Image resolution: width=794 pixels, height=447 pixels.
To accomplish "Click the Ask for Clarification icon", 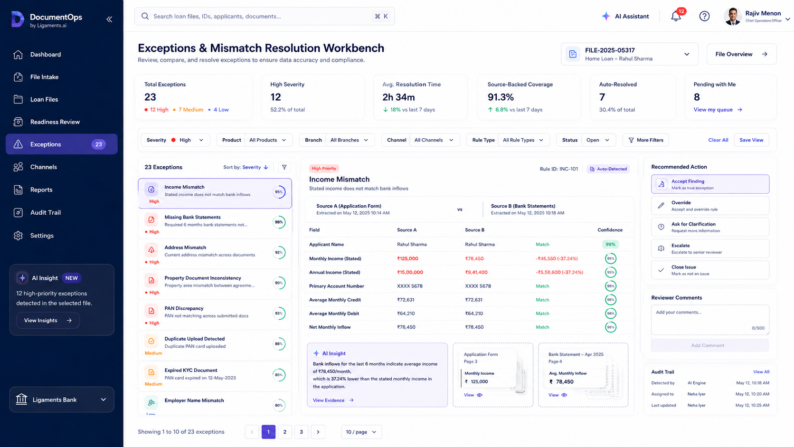I will coord(661,227).
